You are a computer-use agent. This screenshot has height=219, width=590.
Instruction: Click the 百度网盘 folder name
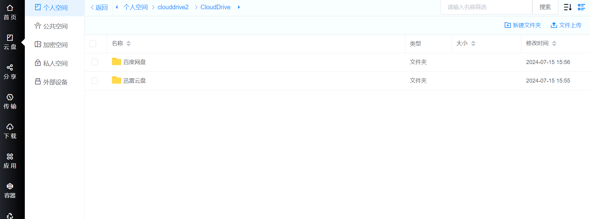135,62
